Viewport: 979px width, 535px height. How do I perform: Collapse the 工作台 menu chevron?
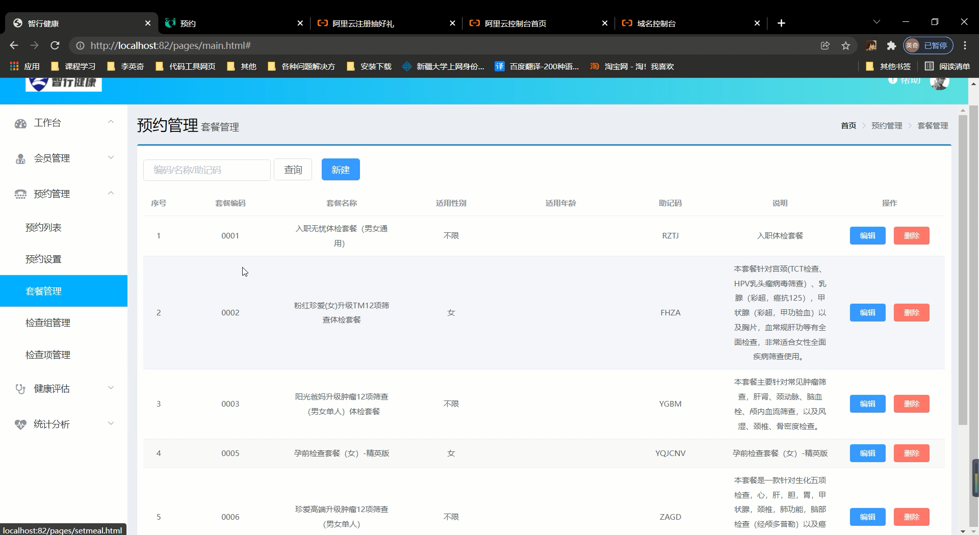click(x=111, y=122)
